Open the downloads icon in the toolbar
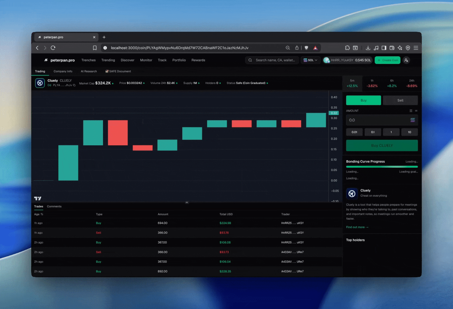The image size is (453, 309). [368, 48]
